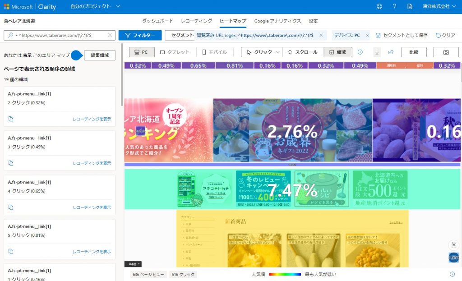Open the smiley feedback icon
The width and height of the screenshot is (462, 281).
click(x=379, y=6)
